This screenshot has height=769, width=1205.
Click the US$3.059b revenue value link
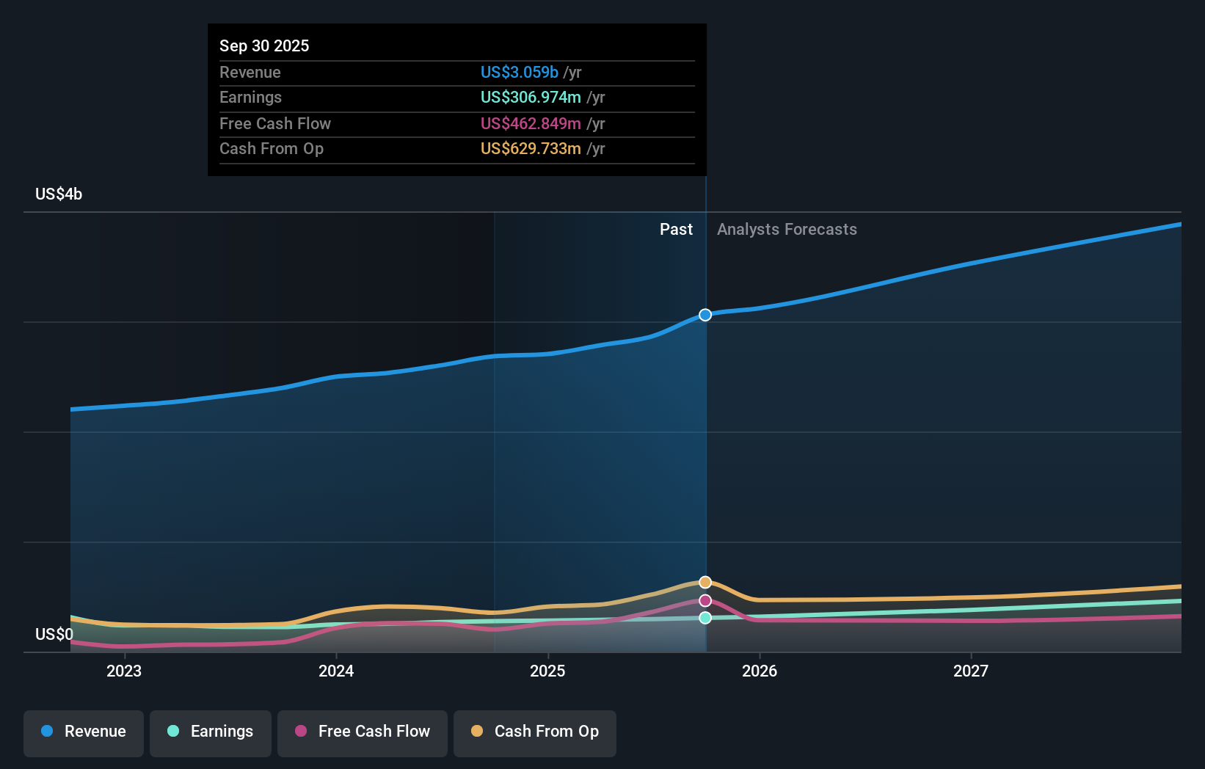pos(520,72)
